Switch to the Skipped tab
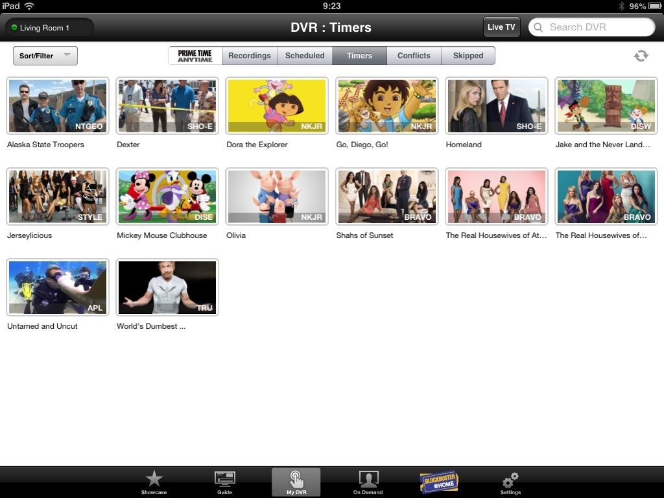Viewport: 664px width, 498px height. tap(468, 56)
